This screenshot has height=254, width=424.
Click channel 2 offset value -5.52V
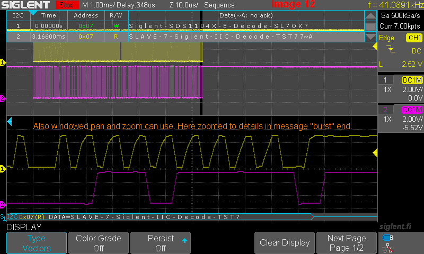pyautogui.click(x=412, y=128)
